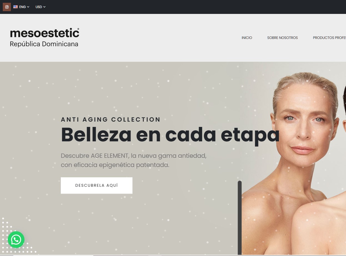Click the Belleza en cada etapa heading

[x=170, y=135]
